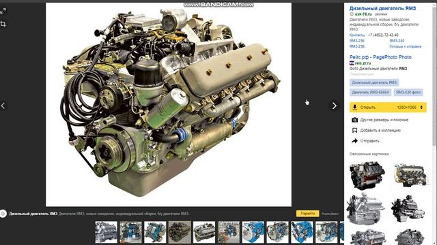The image size is (437, 245).
Task: Open the ЯМЗ-240 link
Action: (x=397, y=41)
